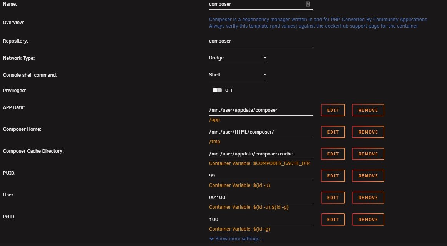The height and width of the screenshot is (246, 447).
Task: Click the OFF label beside Privileged switch
Action: [x=229, y=90]
